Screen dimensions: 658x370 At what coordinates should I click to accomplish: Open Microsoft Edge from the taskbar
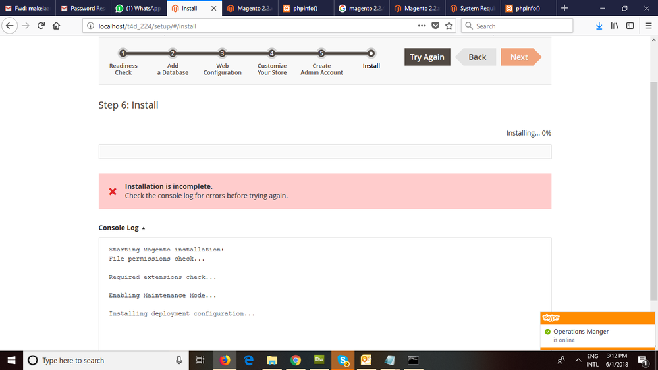[248, 360]
